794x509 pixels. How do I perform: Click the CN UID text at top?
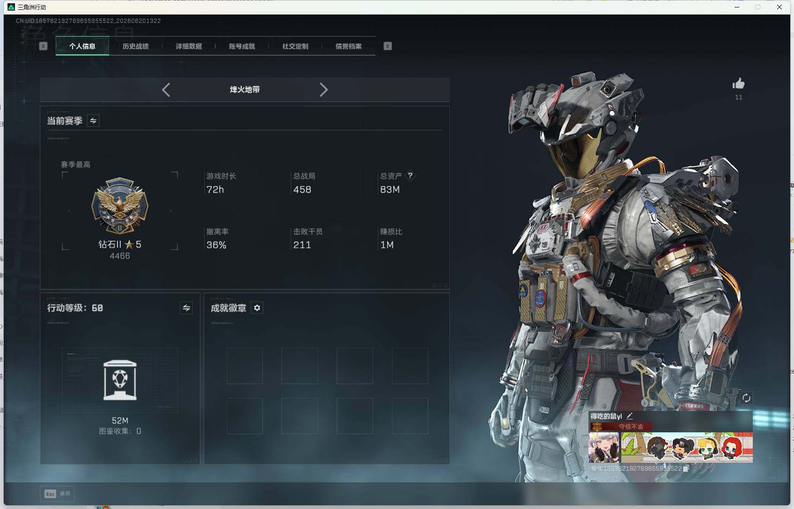pos(88,21)
